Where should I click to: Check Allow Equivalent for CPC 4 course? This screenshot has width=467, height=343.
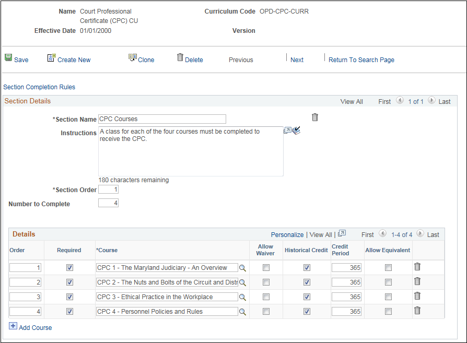(x=388, y=312)
